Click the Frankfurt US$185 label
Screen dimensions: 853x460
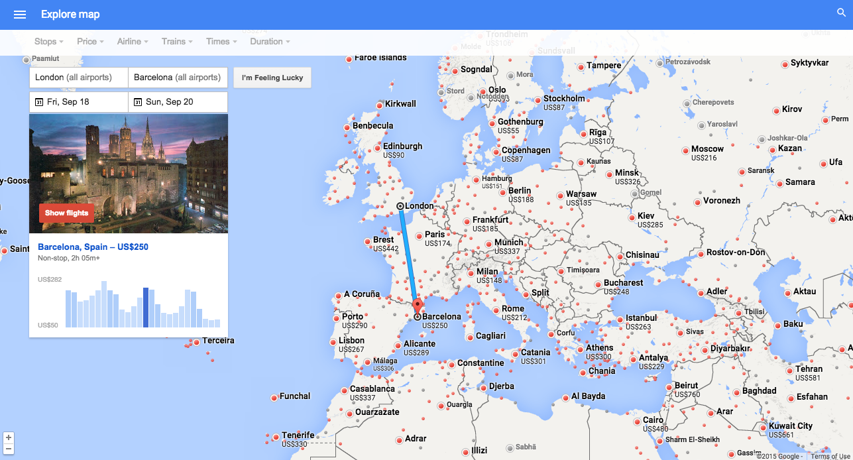(490, 223)
